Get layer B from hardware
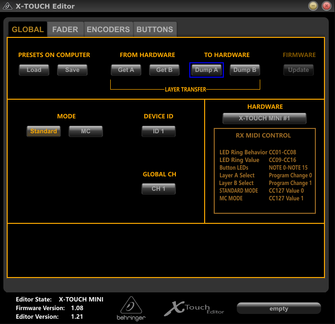 tap(164, 70)
